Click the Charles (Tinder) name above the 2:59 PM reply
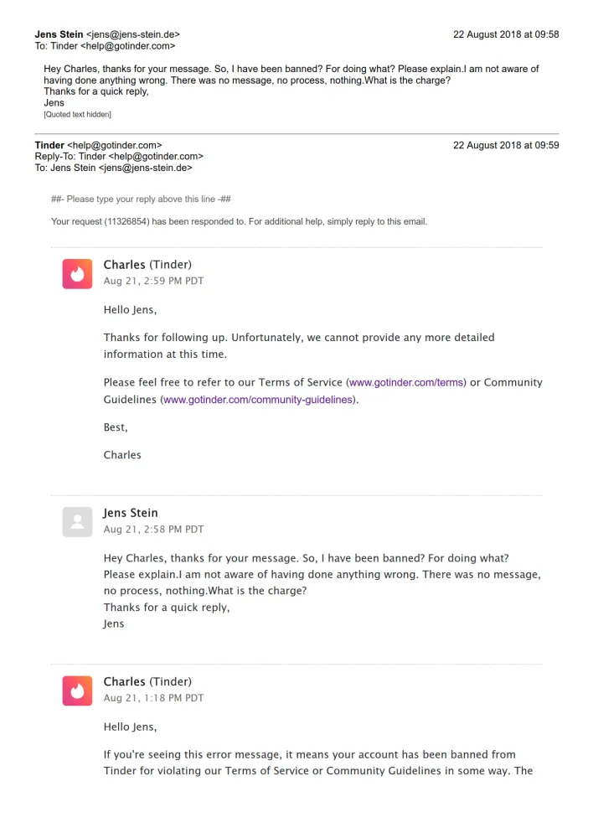This screenshot has height=838, width=593. 147,265
